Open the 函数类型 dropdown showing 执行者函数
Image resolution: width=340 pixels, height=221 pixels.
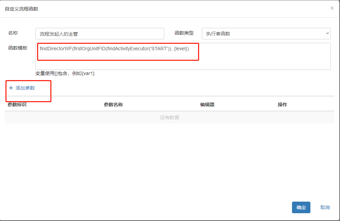coord(265,34)
